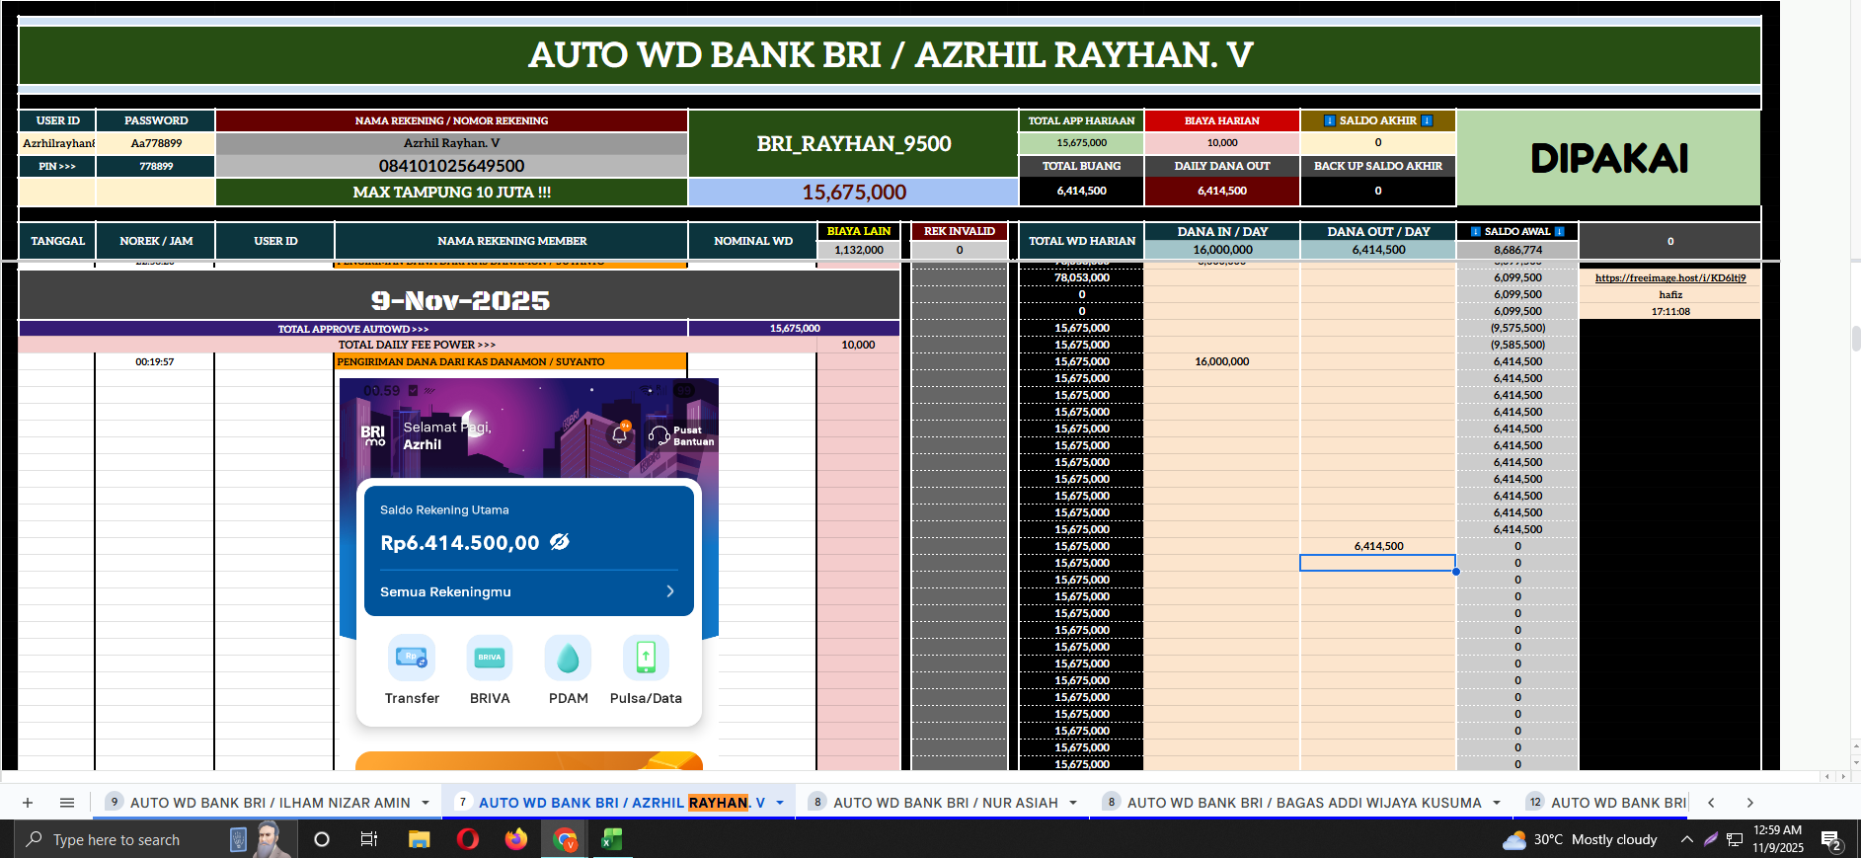This screenshot has width=1861, height=858.
Task: Select the hafiz cell
Action: coord(1670,294)
